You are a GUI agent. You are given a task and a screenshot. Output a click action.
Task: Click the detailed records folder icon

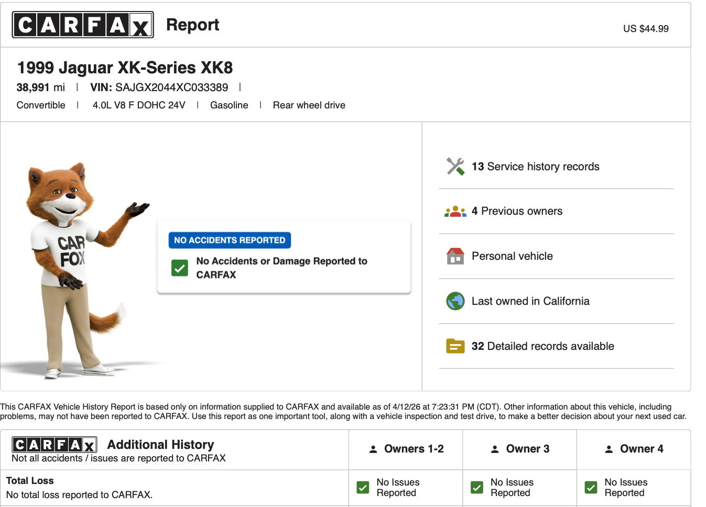tap(455, 346)
